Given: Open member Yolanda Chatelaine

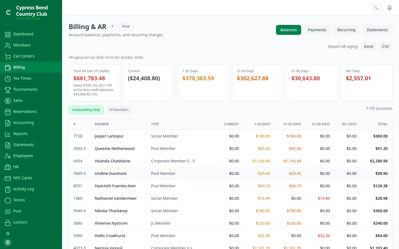Looking at the screenshot, I should tap(112, 161).
